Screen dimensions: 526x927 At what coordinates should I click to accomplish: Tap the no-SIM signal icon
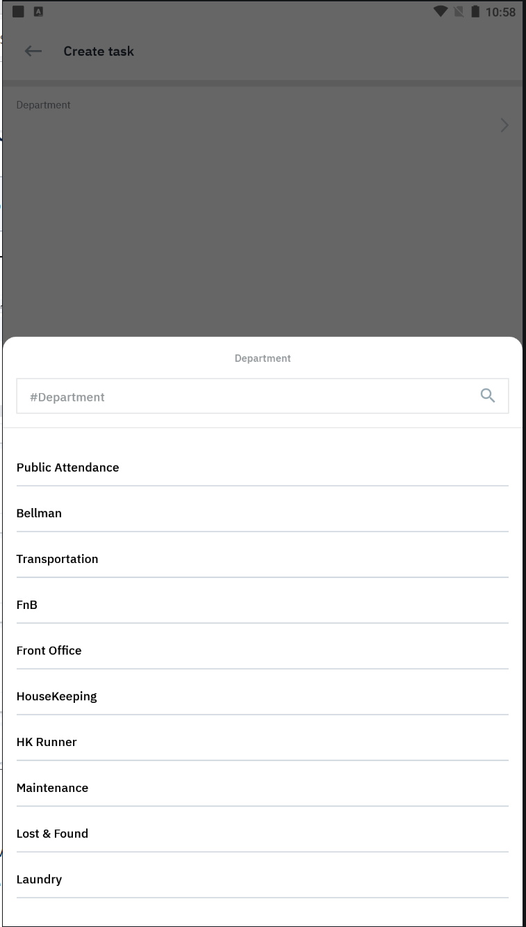click(459, 12)
